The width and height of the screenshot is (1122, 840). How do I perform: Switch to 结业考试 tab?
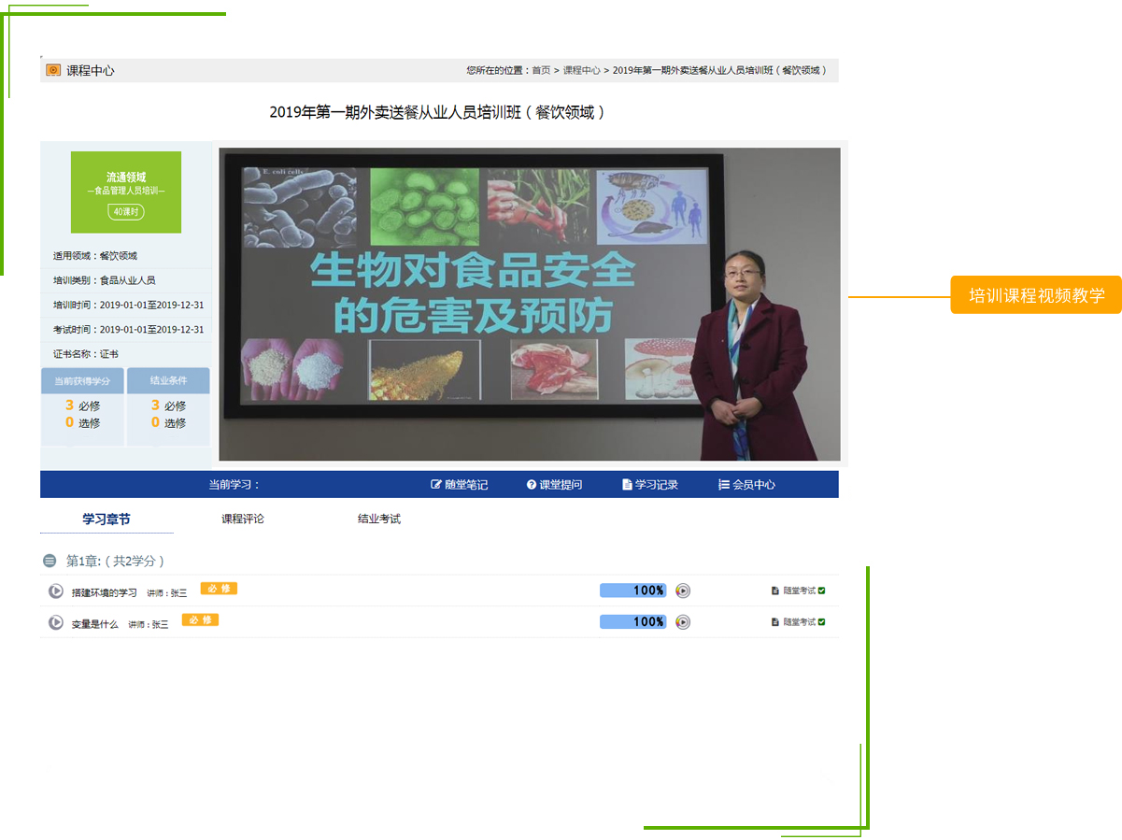tap(379, 519)
